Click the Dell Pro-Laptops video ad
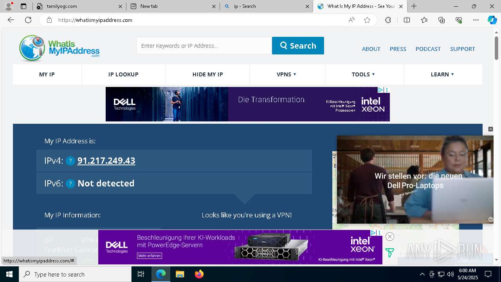The image size is (501, 282). point(415,179)
